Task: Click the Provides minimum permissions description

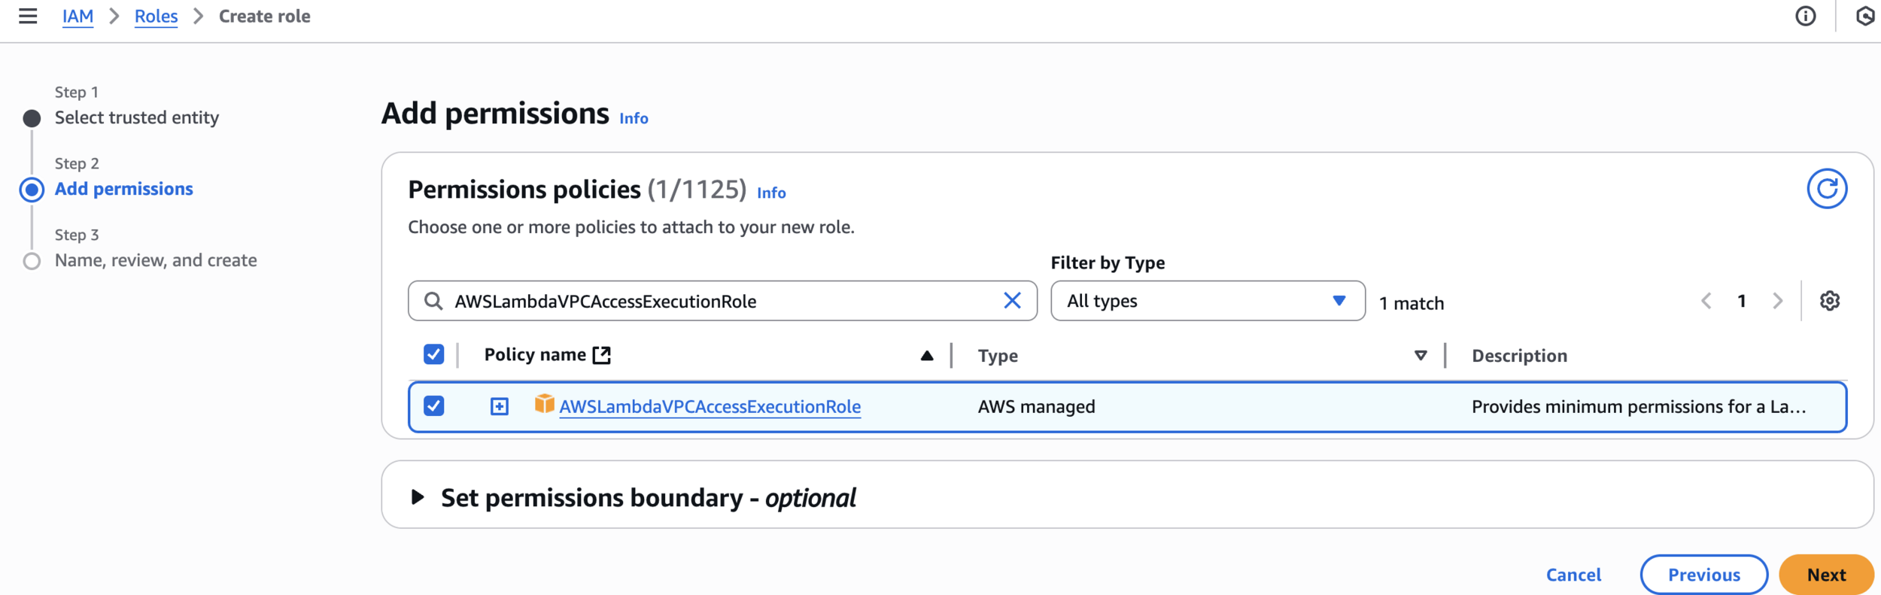Action: pyautogui.click(x=1638, y=407)
